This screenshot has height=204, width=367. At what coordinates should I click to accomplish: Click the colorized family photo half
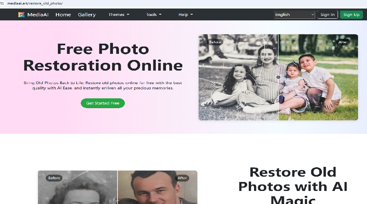coord(318,77)
